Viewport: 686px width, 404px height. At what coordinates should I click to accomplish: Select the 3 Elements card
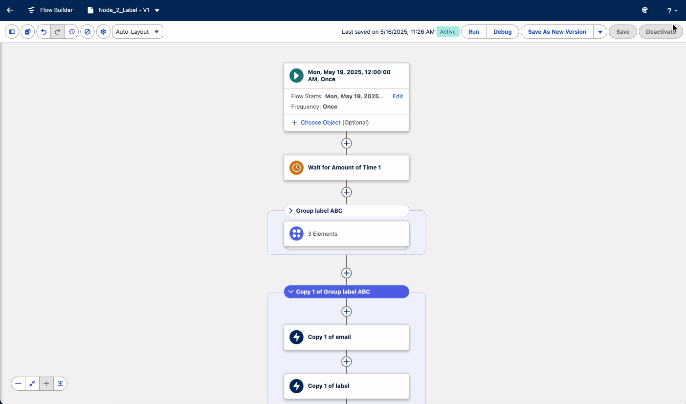click(346, 234)
